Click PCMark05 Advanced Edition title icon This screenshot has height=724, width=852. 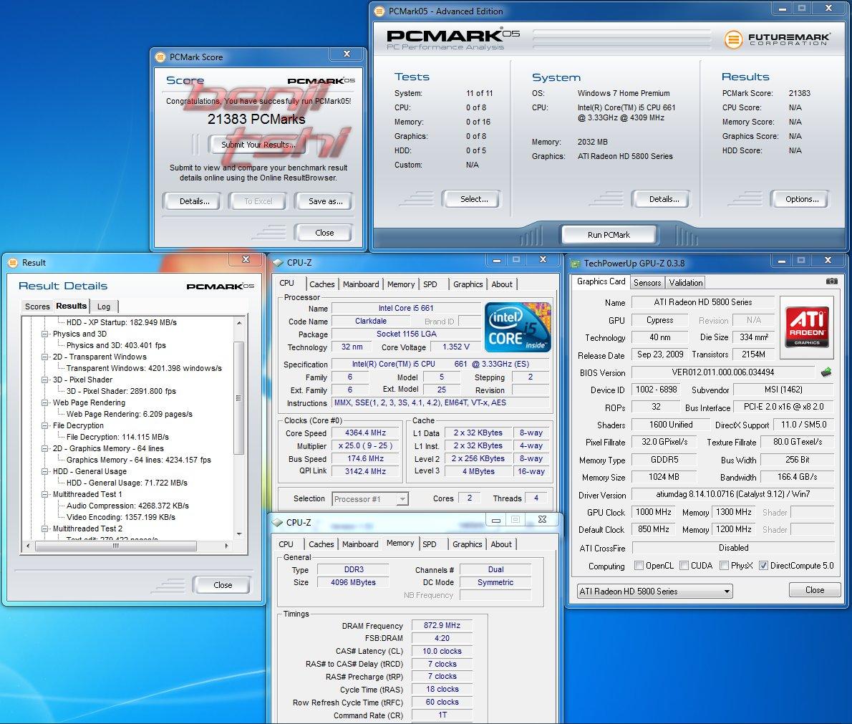[x=379, y=11]
